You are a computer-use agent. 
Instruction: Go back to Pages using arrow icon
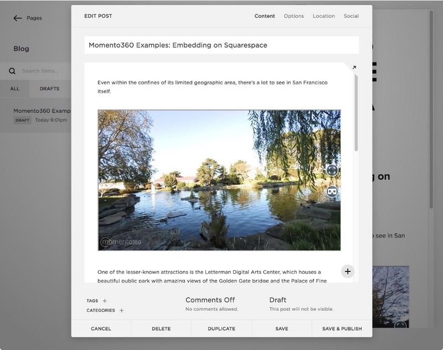(18, 18)
